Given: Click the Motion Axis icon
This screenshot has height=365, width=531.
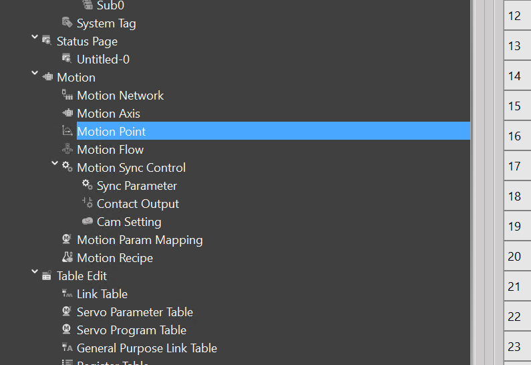Looking at the screenshot, I should coord(67,114).
